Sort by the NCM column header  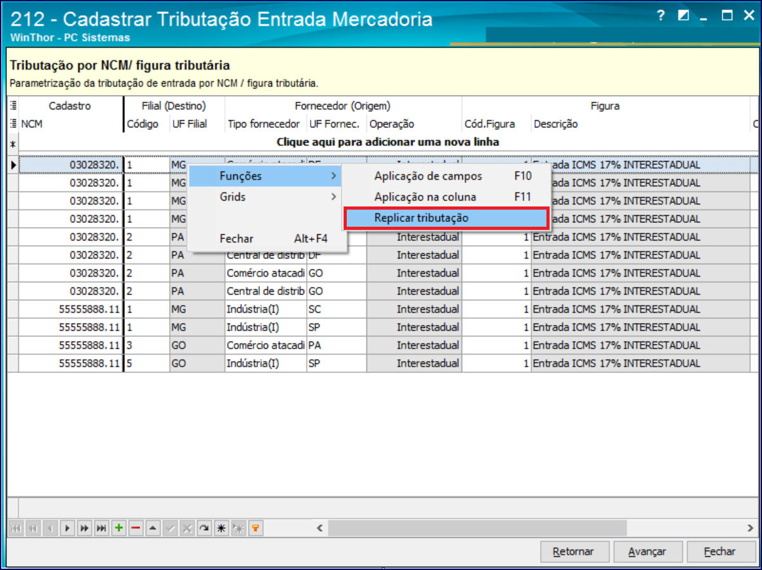click(x=71, y=124)
